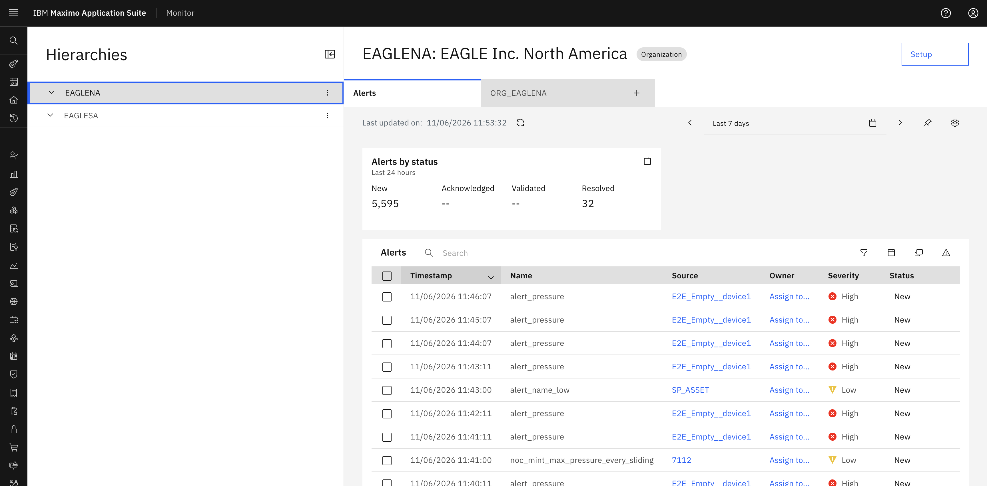987x486 pixels.
Task: Collapse the EAGLENA hierarchy node
Action: tap(51, 93)
